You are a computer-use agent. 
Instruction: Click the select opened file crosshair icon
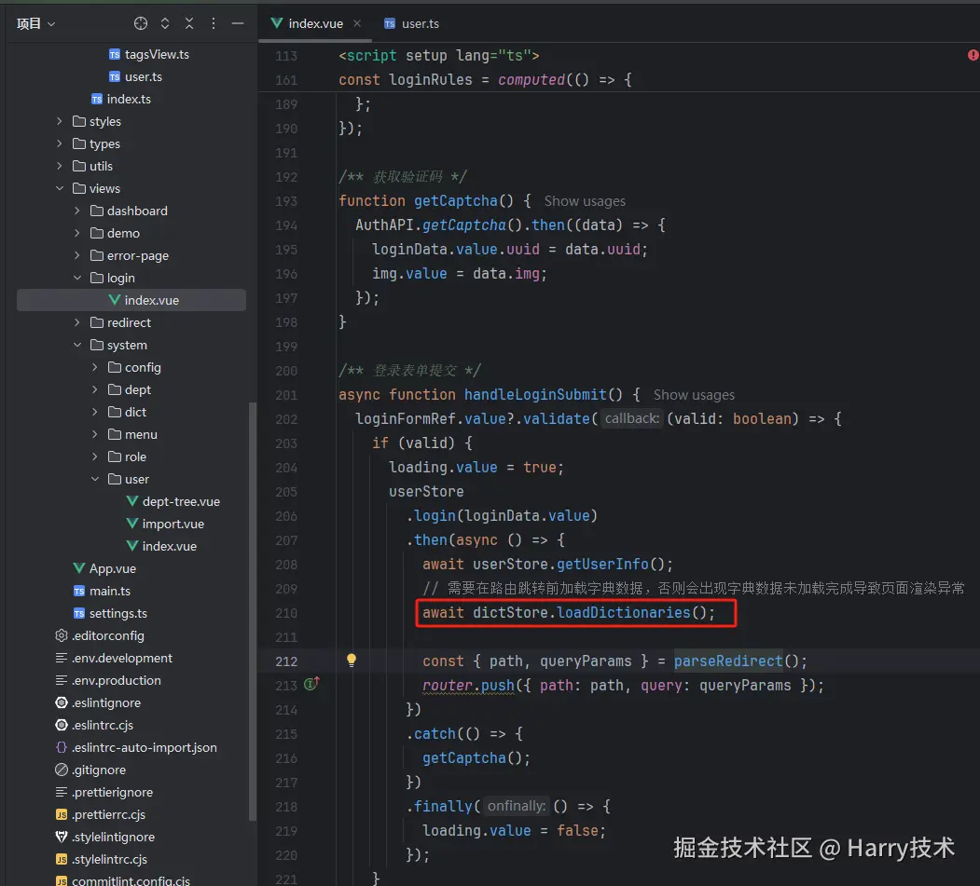[141, 23]
